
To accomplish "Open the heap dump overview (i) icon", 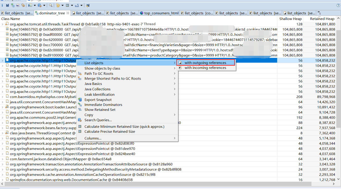I will click(2, 5).
